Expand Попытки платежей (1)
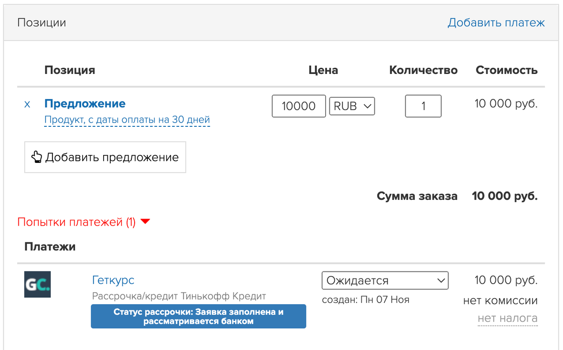The image size is (563, 350). coord(84,222)
